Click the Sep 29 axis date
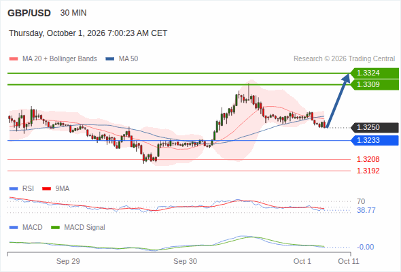Viewport: 401px width, 272px height. click(68, 261)
